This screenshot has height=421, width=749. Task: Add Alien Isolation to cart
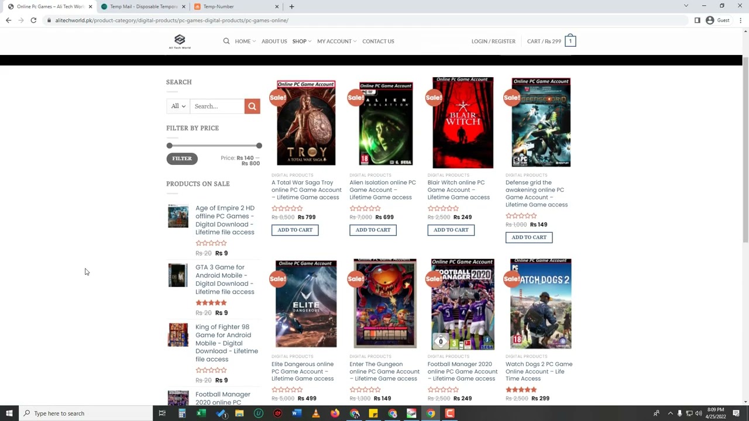click(x=373, y=230)
